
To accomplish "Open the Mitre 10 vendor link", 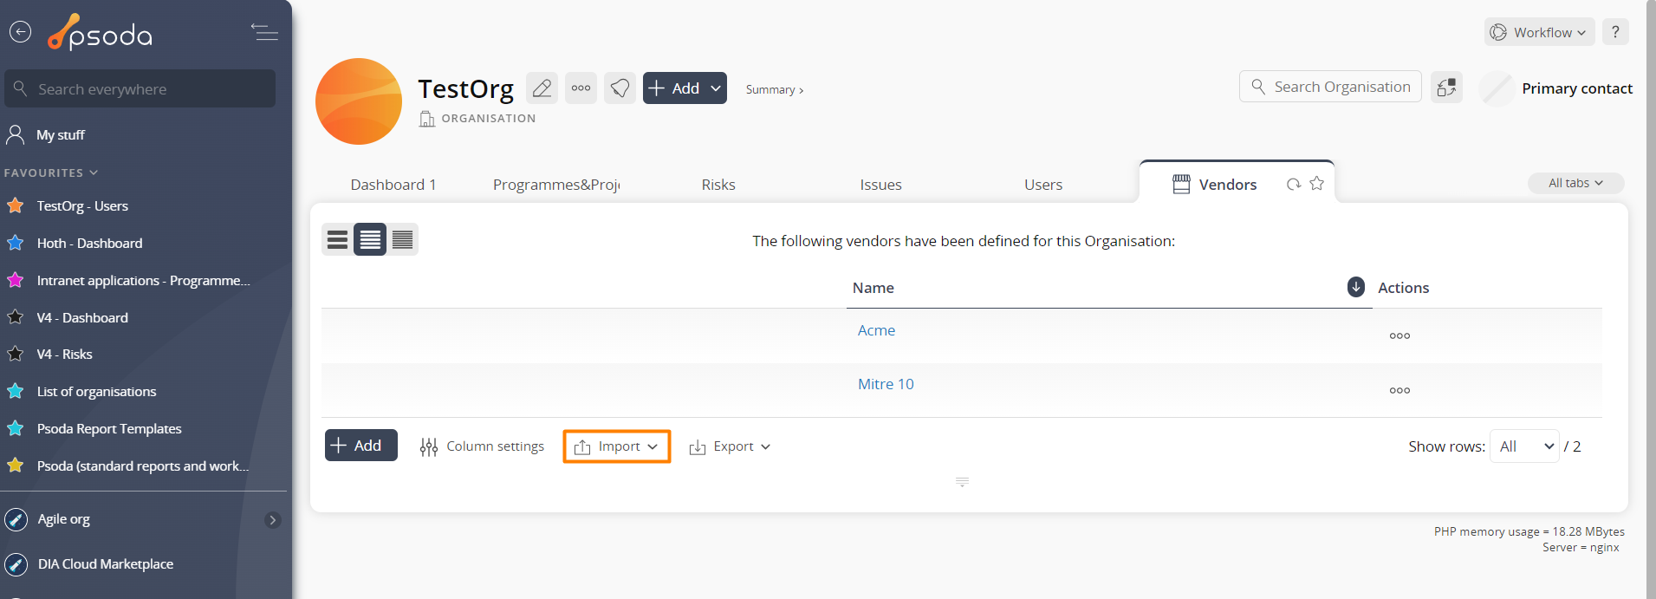I will click(x=886, y=384).
